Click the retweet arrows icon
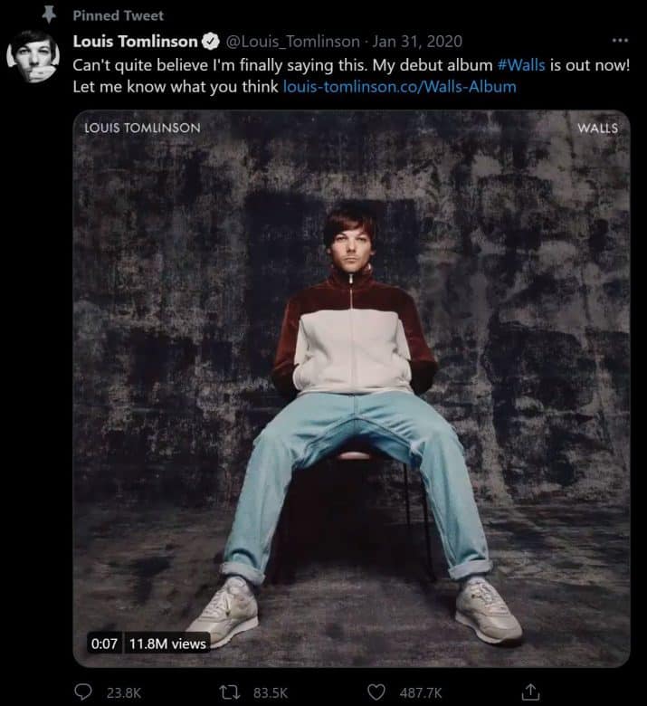647x706 pixels. [x=243, y=692]
